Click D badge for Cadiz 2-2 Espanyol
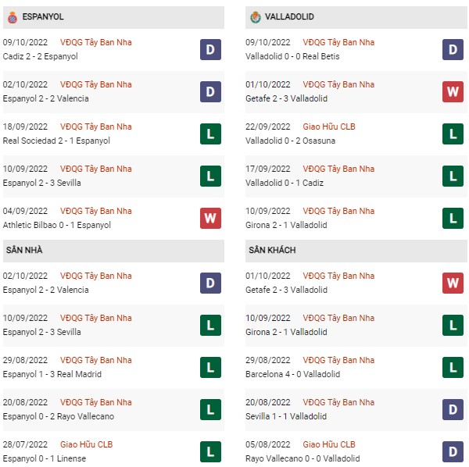Viewport: 469px width, 467px height. click(210, 50)
